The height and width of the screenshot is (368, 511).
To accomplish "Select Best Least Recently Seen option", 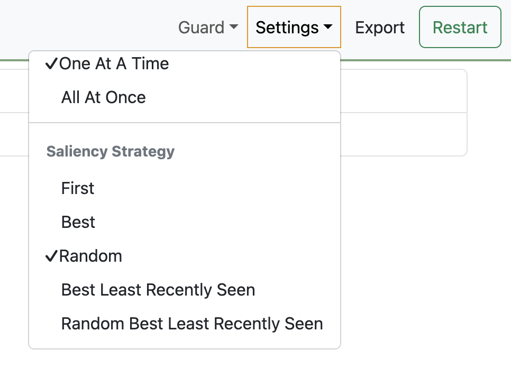I will point(158,290).
